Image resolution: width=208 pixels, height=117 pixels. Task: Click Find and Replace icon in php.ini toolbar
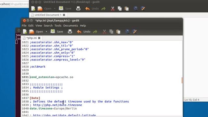[x=135, y=32]
